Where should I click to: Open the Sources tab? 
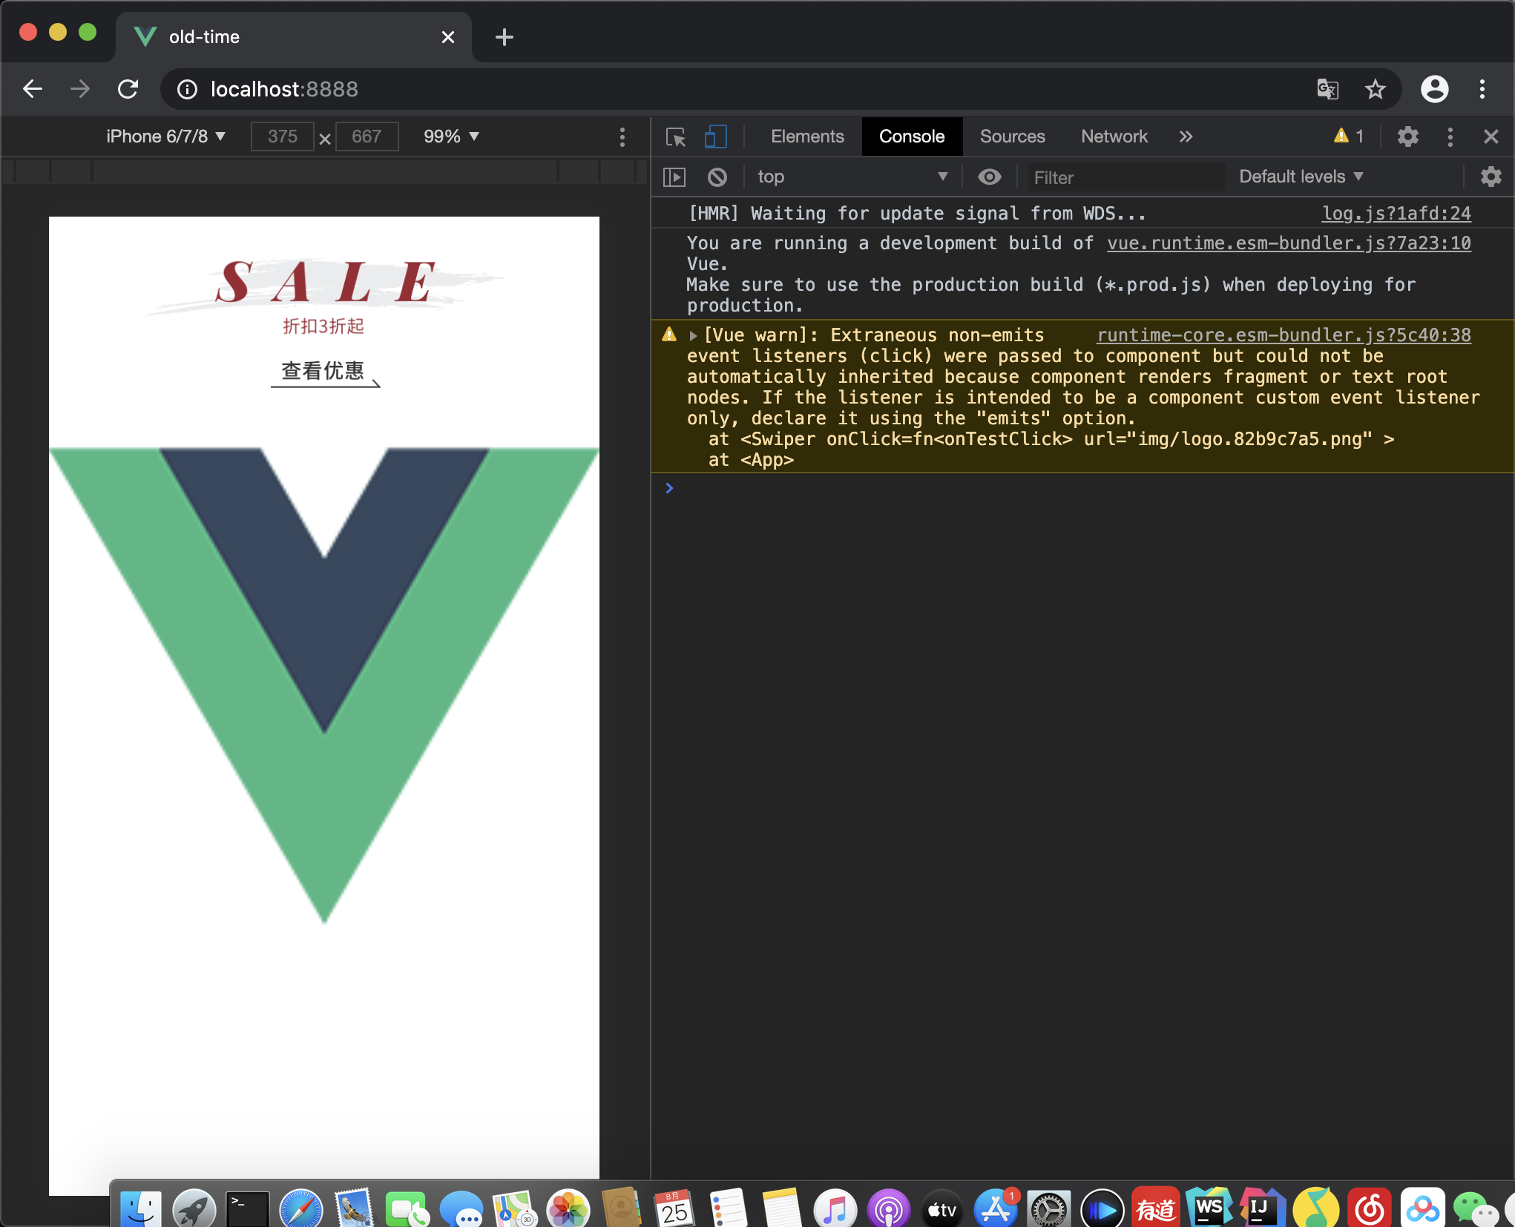coord(1012,136)
